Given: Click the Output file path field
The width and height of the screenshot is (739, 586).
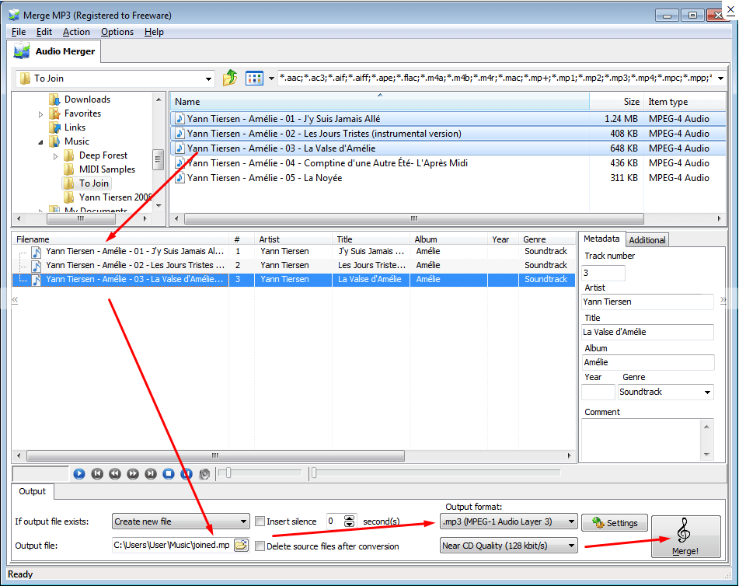Looking at the screenshot, I should 173,545.
